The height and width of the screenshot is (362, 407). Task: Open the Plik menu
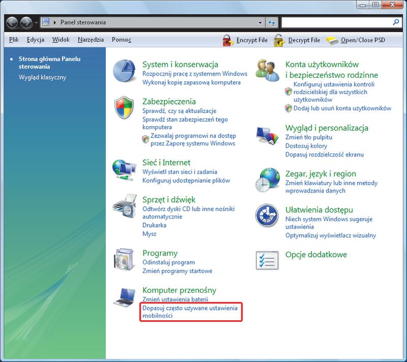coord(14,40)
